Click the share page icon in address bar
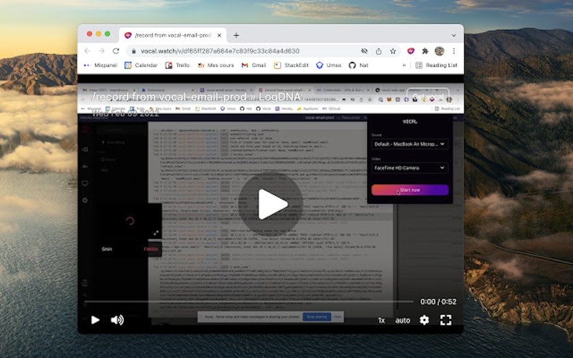The image size is (573, 358). 378,51
